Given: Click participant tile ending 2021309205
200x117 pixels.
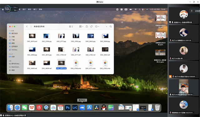Looking at the screenshot, I should [183, 70].
